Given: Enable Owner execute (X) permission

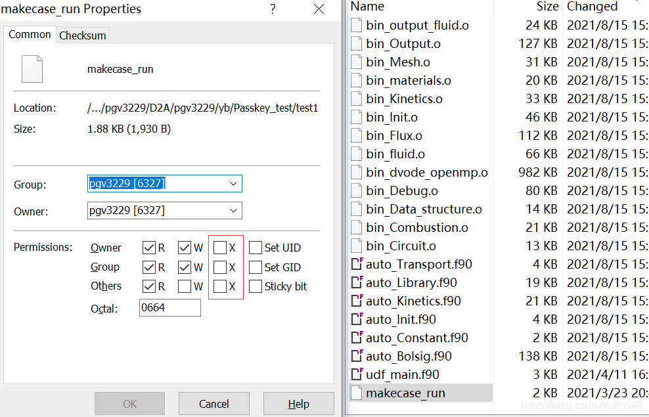Looking at the screenshot, I should (220, 248).
